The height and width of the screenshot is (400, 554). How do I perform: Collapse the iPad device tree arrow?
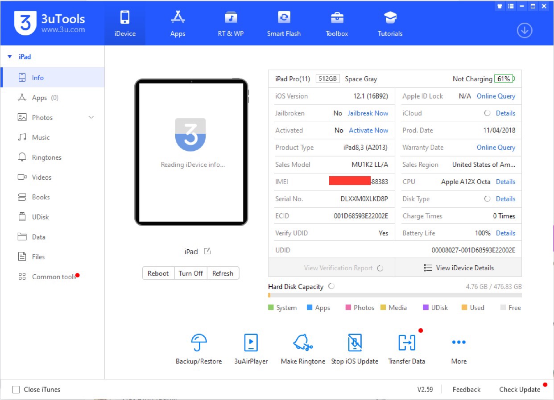(10, 57)
